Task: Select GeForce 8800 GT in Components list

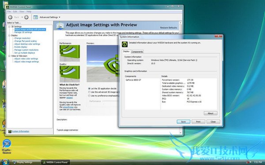Action: click(133, 80)
